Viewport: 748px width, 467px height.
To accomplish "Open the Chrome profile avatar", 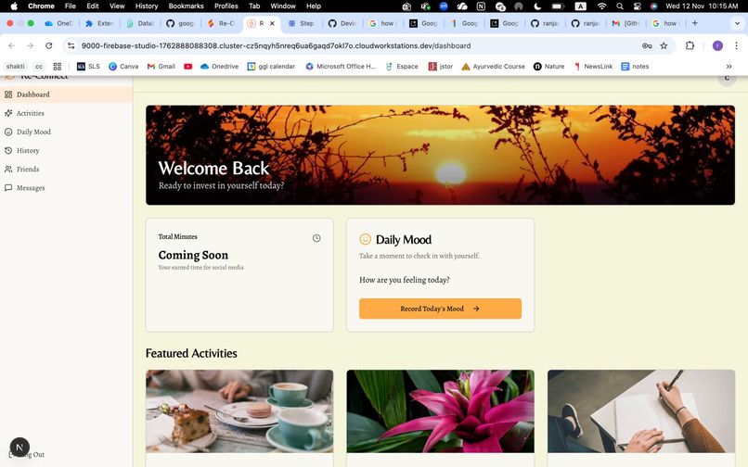I will click(717, 45).
